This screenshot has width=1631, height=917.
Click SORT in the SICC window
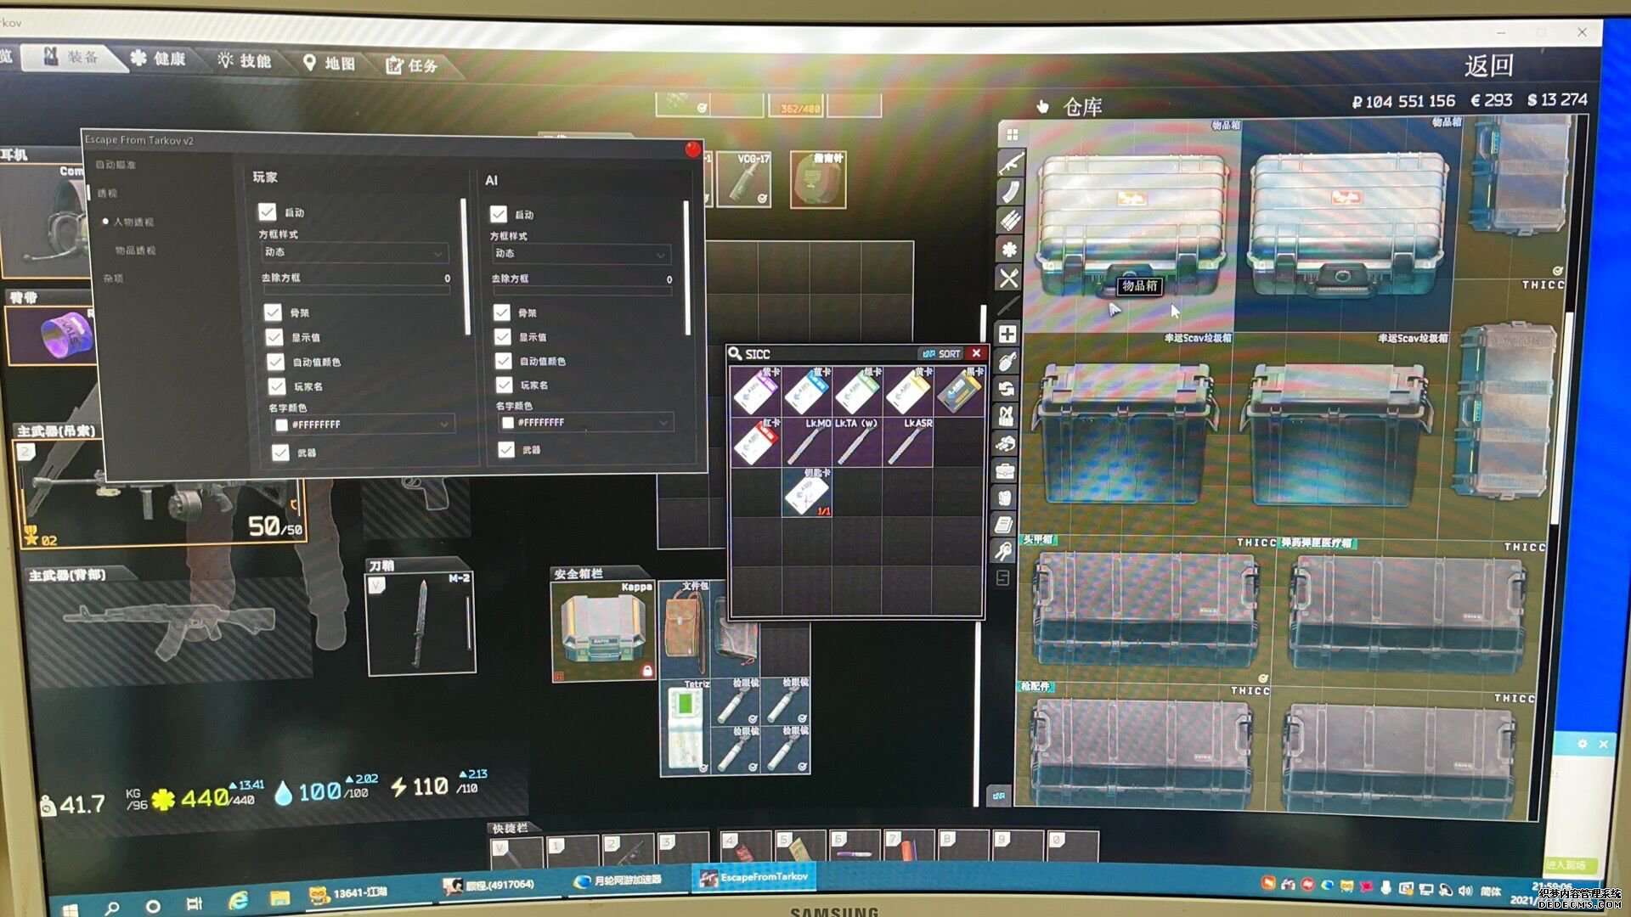click(x=942, y=354)
